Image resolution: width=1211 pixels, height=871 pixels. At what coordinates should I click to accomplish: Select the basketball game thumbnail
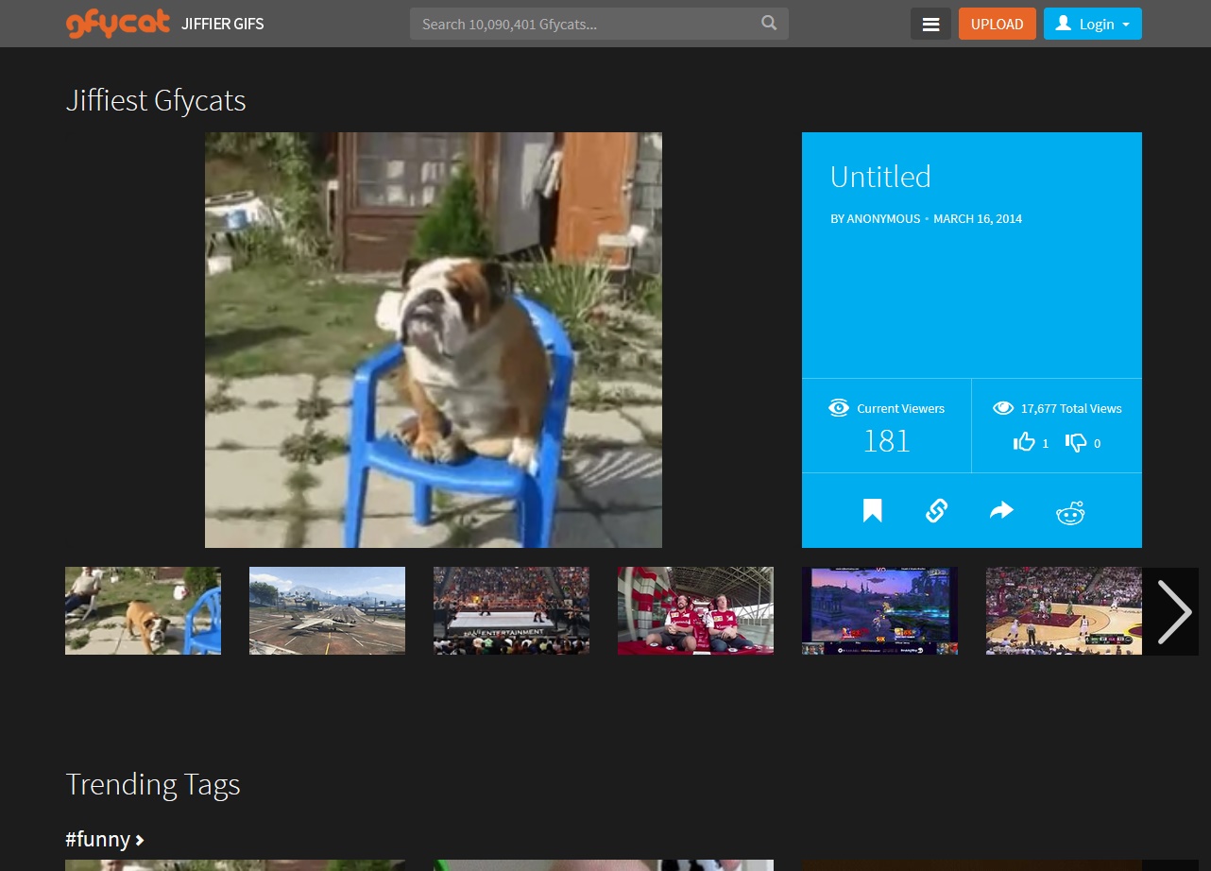1064,610
